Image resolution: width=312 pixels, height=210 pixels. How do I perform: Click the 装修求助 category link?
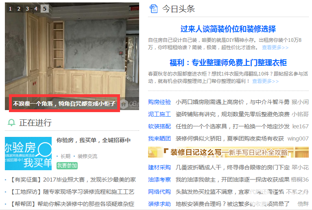tap(159, 204)
